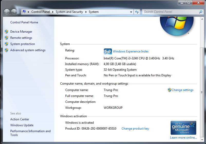This screenshot has height=144, width=206.
Task: Click the Product ID 00426-292-0000007-85510 text
Action: [x=91, y=129]
